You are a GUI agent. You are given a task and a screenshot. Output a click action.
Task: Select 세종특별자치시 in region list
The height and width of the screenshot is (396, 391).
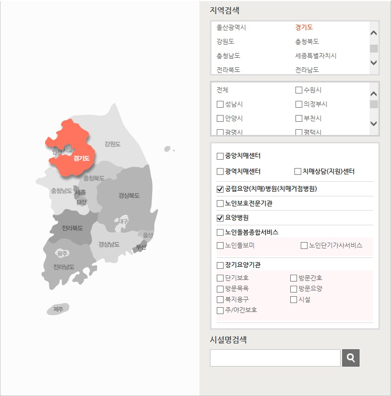click(316, 56)
